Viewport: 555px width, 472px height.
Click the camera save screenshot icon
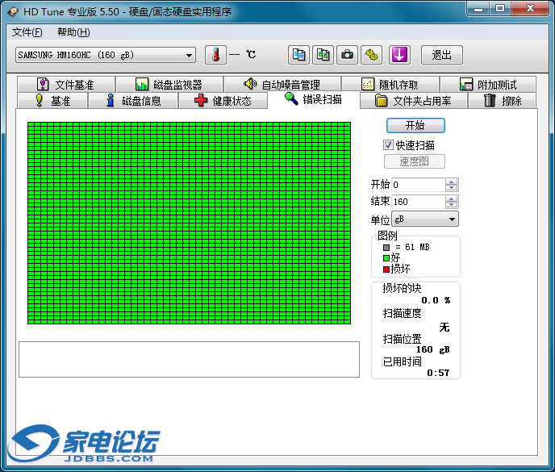tap(347, 55)
